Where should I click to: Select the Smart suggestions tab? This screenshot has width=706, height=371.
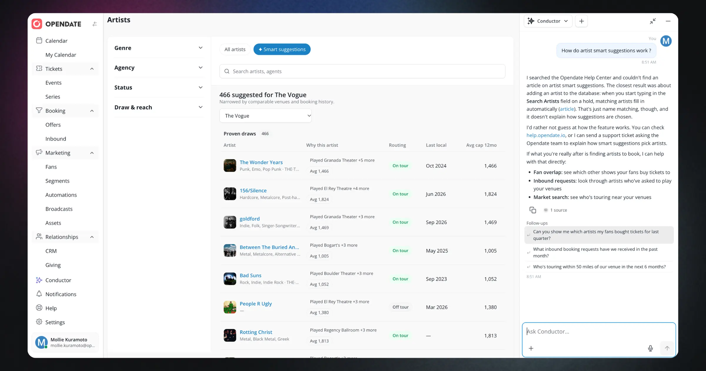[x=282, y=49]
